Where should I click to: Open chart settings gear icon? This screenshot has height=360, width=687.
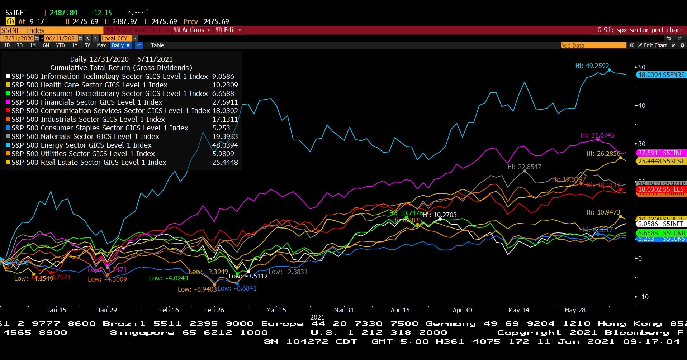pyautogui.click(x=682, y=45)
